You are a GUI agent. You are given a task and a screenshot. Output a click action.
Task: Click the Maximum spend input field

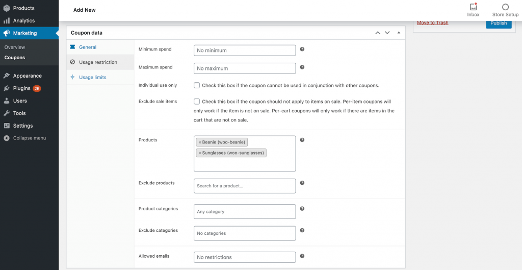[245, 68]
